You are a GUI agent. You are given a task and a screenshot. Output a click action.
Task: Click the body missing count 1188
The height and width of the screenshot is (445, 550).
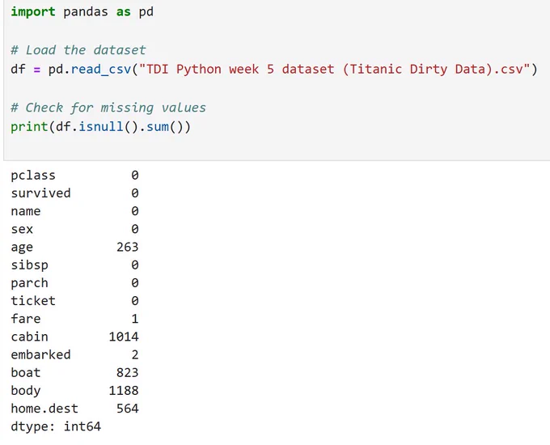tap(124, 391)
